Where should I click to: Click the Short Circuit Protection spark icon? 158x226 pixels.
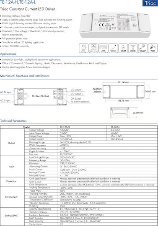coord(143,48)
